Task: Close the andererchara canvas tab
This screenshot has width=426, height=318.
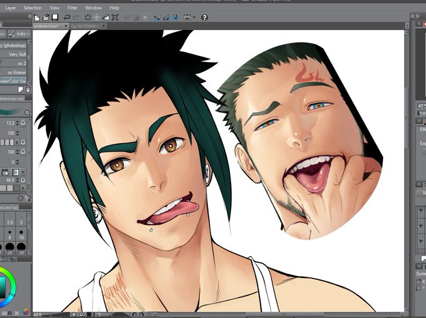Action: tap(66, 26)
